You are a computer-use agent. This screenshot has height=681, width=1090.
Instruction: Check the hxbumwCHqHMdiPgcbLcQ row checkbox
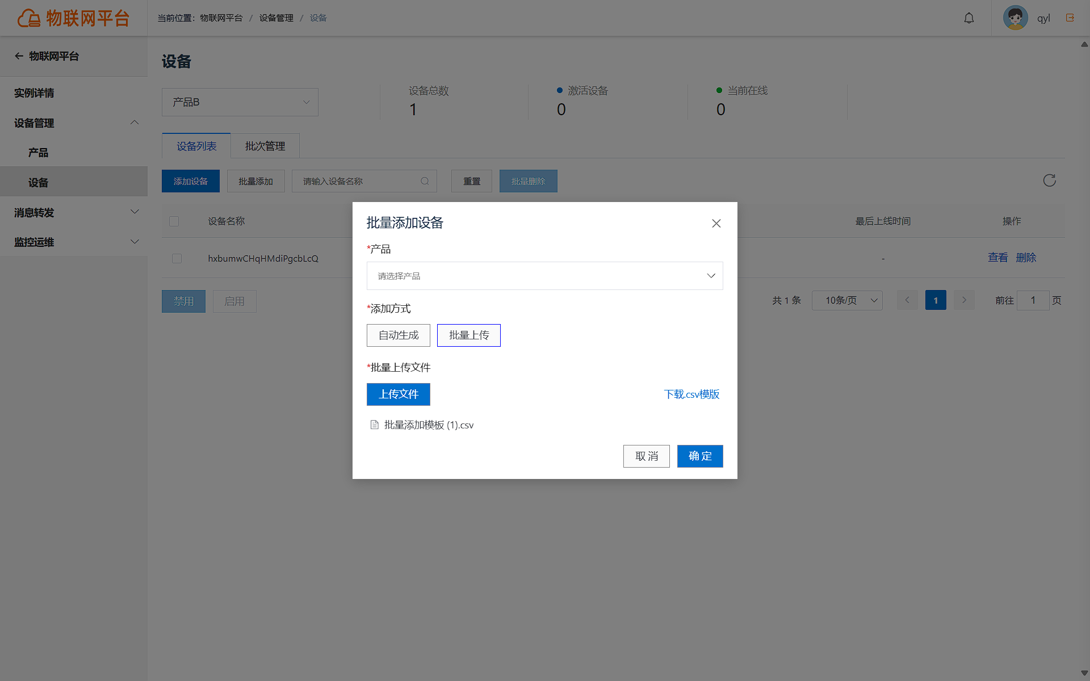pos(177,258)
